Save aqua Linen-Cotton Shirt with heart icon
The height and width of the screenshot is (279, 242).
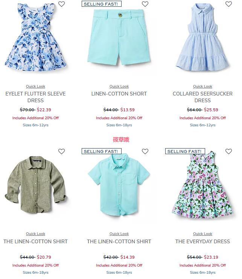click(145, 152)
